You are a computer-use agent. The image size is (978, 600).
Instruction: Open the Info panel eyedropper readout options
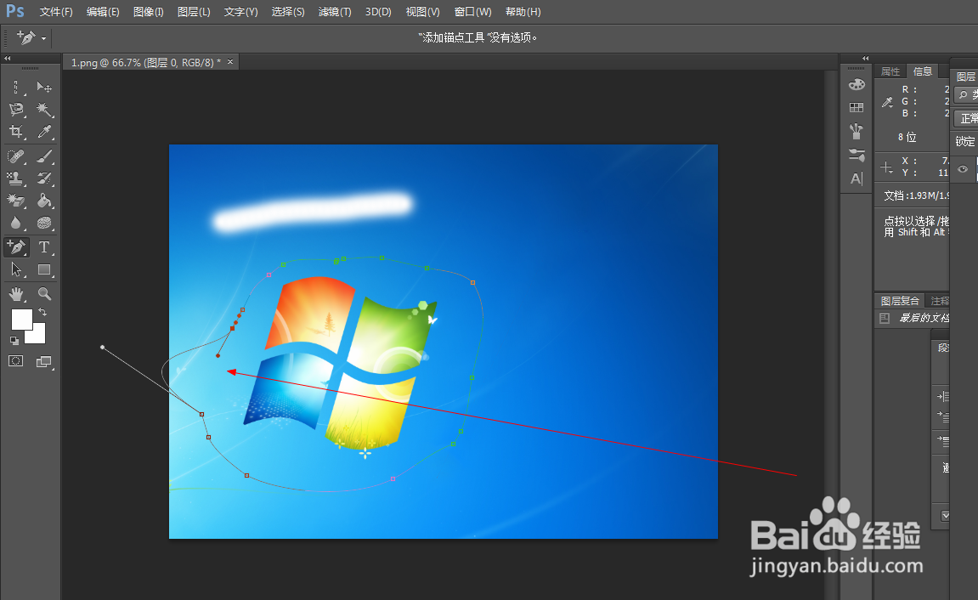click(x=888, y=102)
